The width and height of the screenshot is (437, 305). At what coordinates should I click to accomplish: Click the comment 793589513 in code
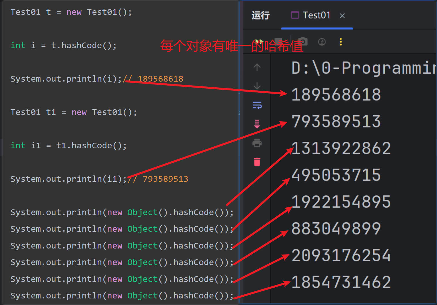[165, 179]
